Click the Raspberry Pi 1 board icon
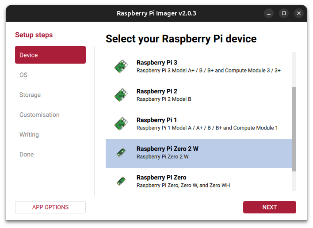The width and height of the screenshot is (313, 228). point(121,124)
